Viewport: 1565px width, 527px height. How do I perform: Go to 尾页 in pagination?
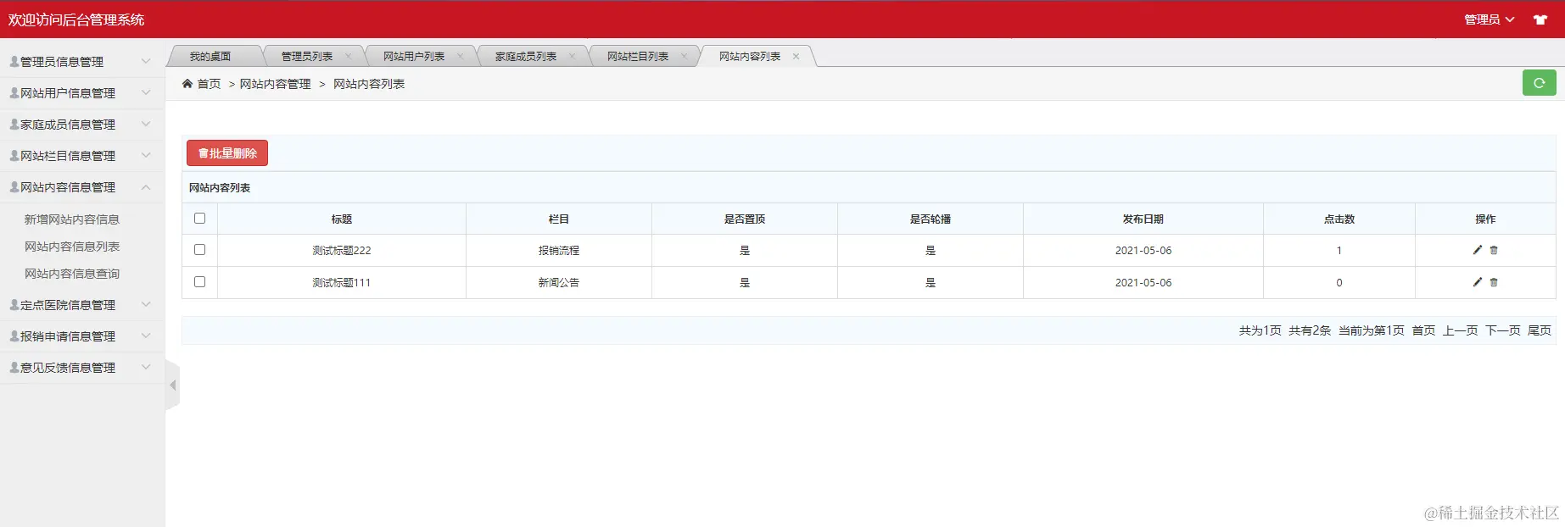click(x=1540, y=330)
